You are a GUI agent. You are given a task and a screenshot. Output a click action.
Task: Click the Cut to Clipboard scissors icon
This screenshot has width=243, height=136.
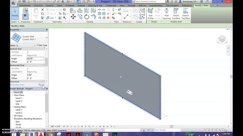(43, 9)
